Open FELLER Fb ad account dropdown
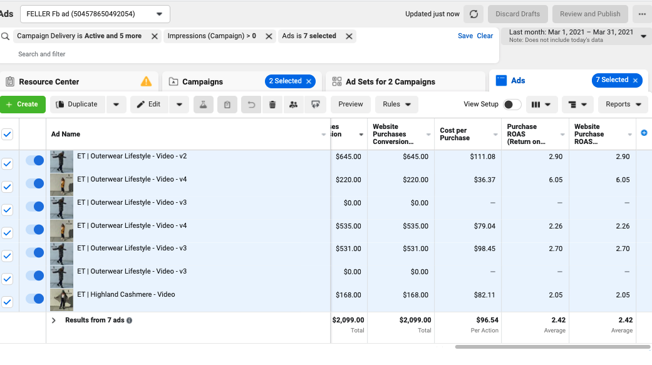Viewport: 652px width, 365px height. tap(95, 14)
